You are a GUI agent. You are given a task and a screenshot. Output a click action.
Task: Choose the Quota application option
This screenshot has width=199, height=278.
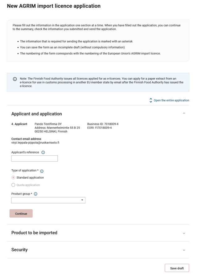13,185
